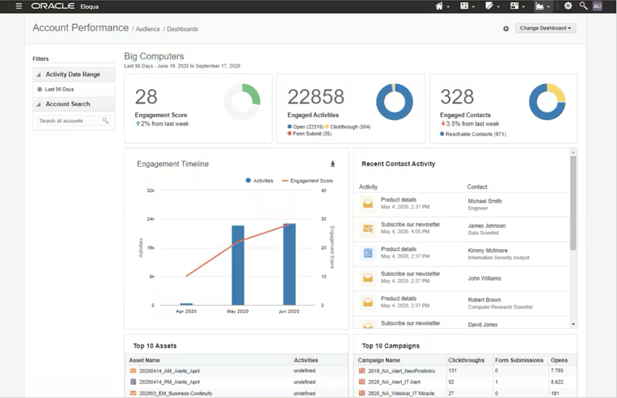Open contact Robert Brown
This screenshot has width=617, height=398.
pyautogui.click(x=484, y=300)
